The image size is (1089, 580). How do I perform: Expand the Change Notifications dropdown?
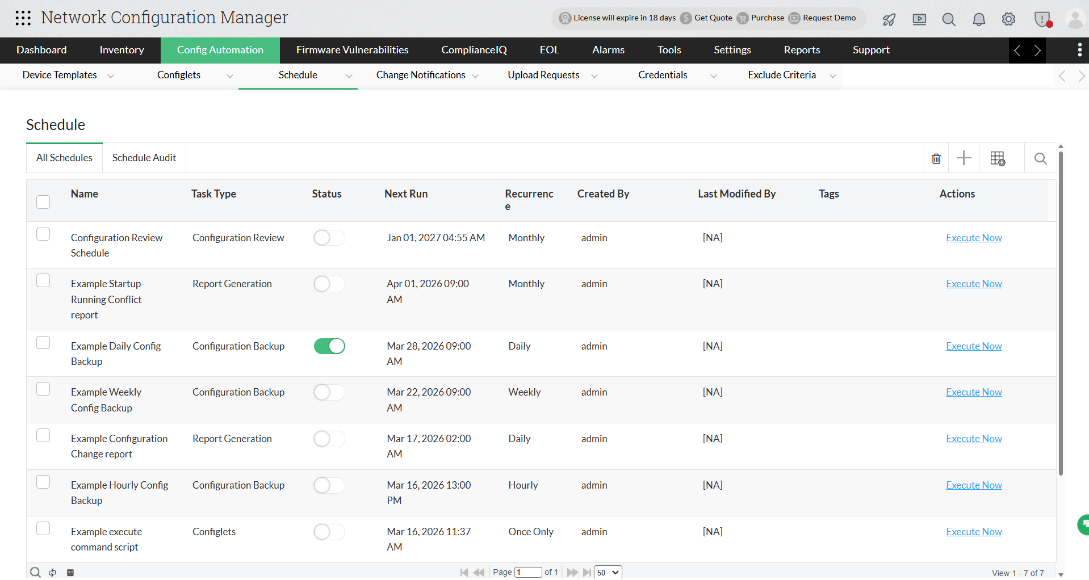476,75
